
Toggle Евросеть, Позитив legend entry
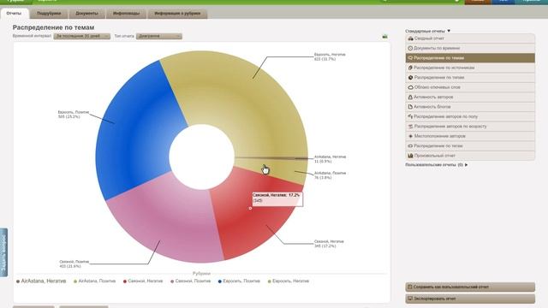click(x=239, y=281)
